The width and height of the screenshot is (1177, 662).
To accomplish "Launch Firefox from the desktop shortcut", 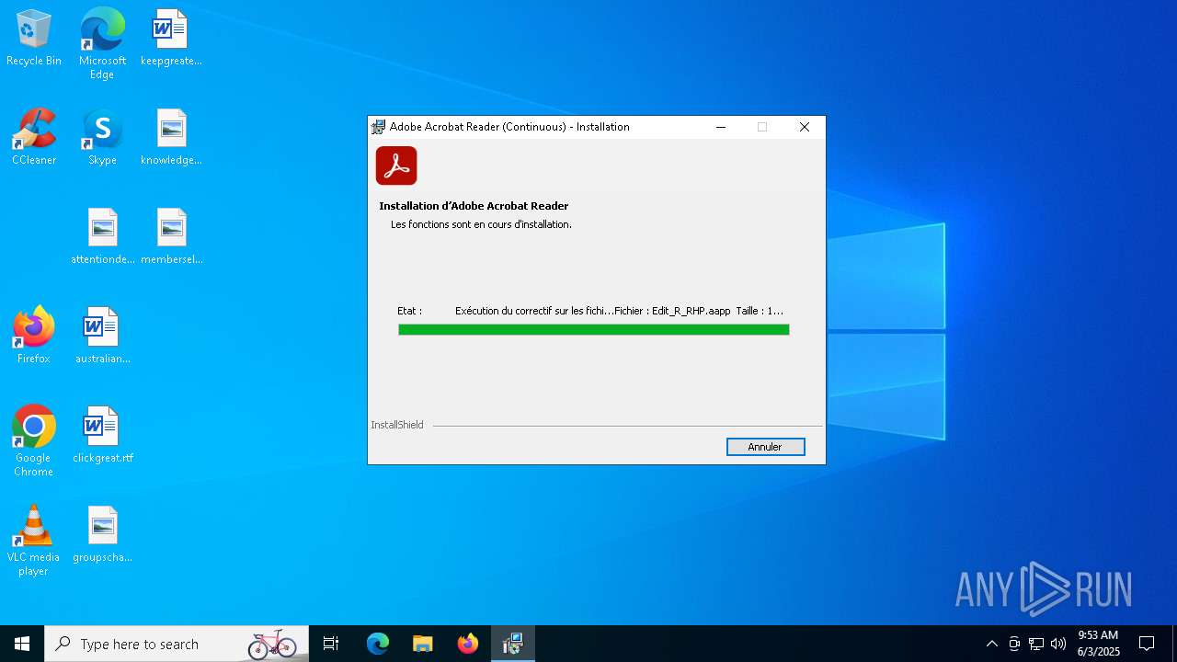I will 34,337.
